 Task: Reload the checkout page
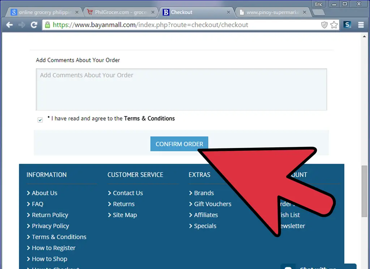click(34, 25)
